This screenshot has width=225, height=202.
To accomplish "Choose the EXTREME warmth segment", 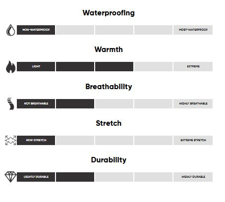I will coord(193,66).
